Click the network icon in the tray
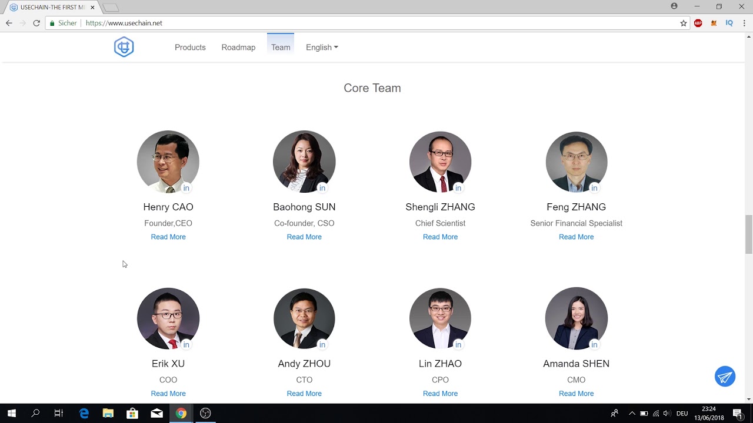This screenshot has width=753, height=423. [x=656, y=414]
